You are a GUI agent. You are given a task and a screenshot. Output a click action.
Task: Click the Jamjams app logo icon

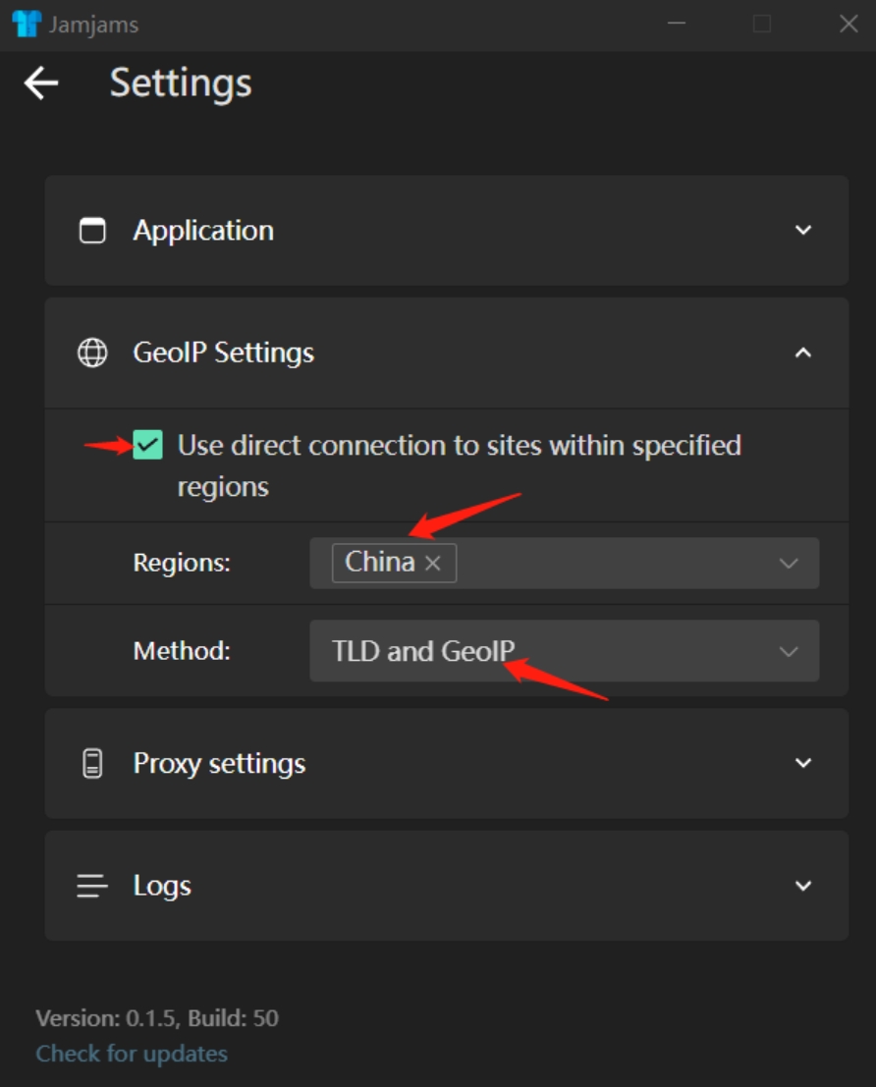tap(27, 24)
